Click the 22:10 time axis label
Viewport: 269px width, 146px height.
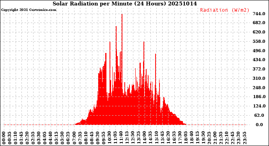227,138
